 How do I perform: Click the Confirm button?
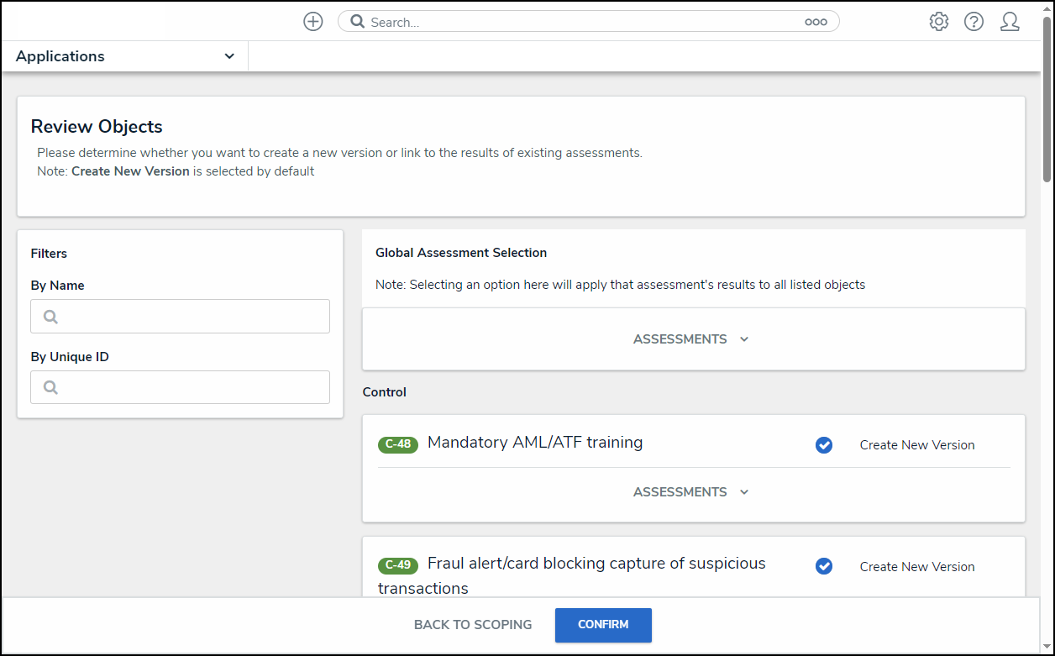point(603,625)
